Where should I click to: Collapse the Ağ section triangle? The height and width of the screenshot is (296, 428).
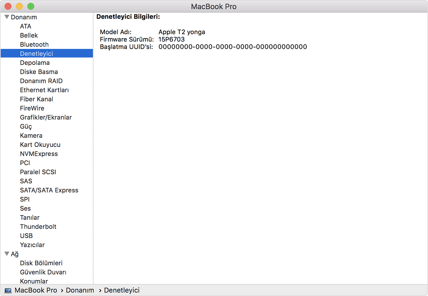pos(7,254)
